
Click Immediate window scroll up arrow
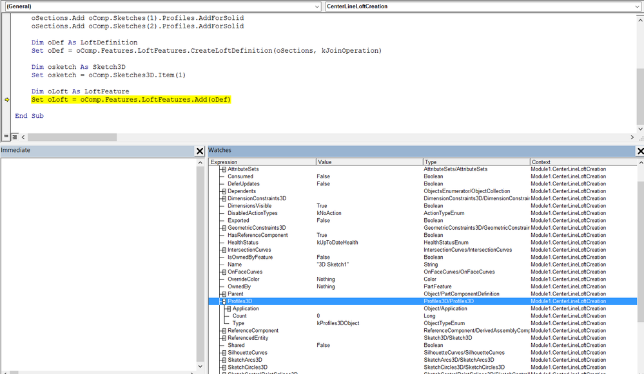click(x=200, y=162)
